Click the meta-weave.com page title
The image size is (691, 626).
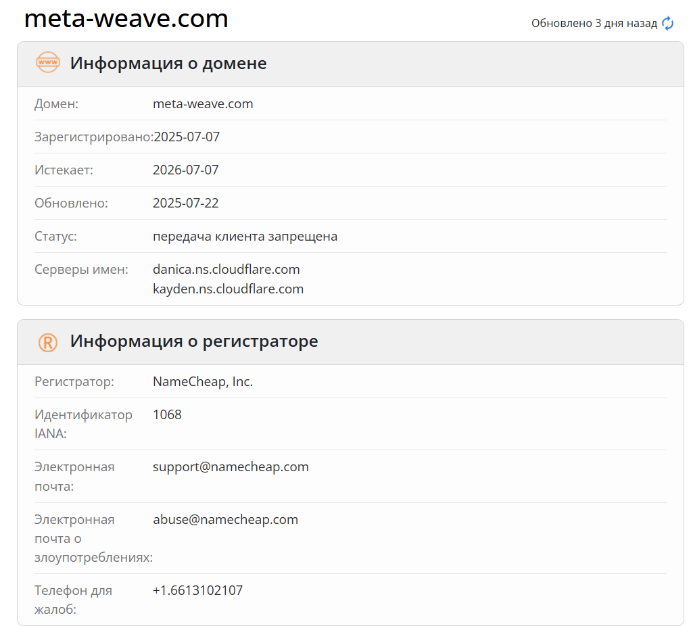[x=126, y=18]
